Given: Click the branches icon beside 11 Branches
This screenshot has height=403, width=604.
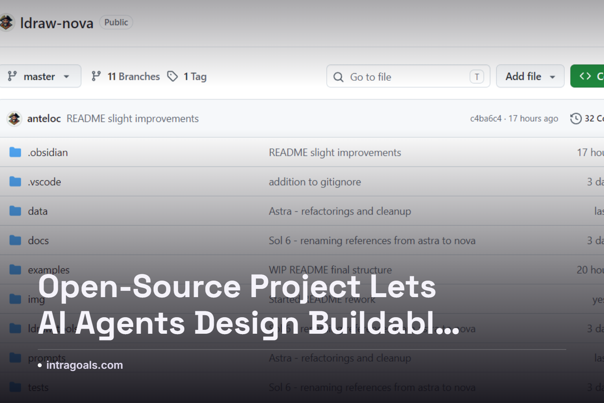Looking at the screenshot, I should click(96, 76).
